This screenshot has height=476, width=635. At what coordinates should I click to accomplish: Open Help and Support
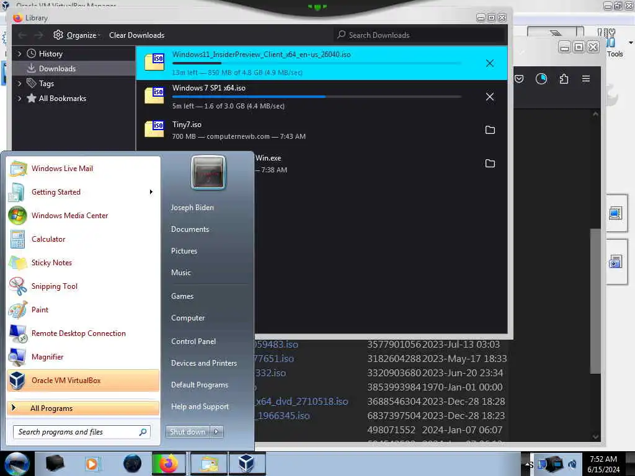200,407
